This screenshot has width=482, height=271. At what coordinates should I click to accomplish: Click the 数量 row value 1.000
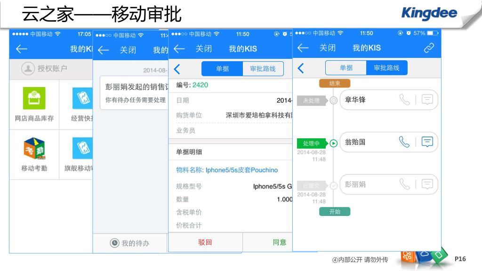click(x=285, y=199)
